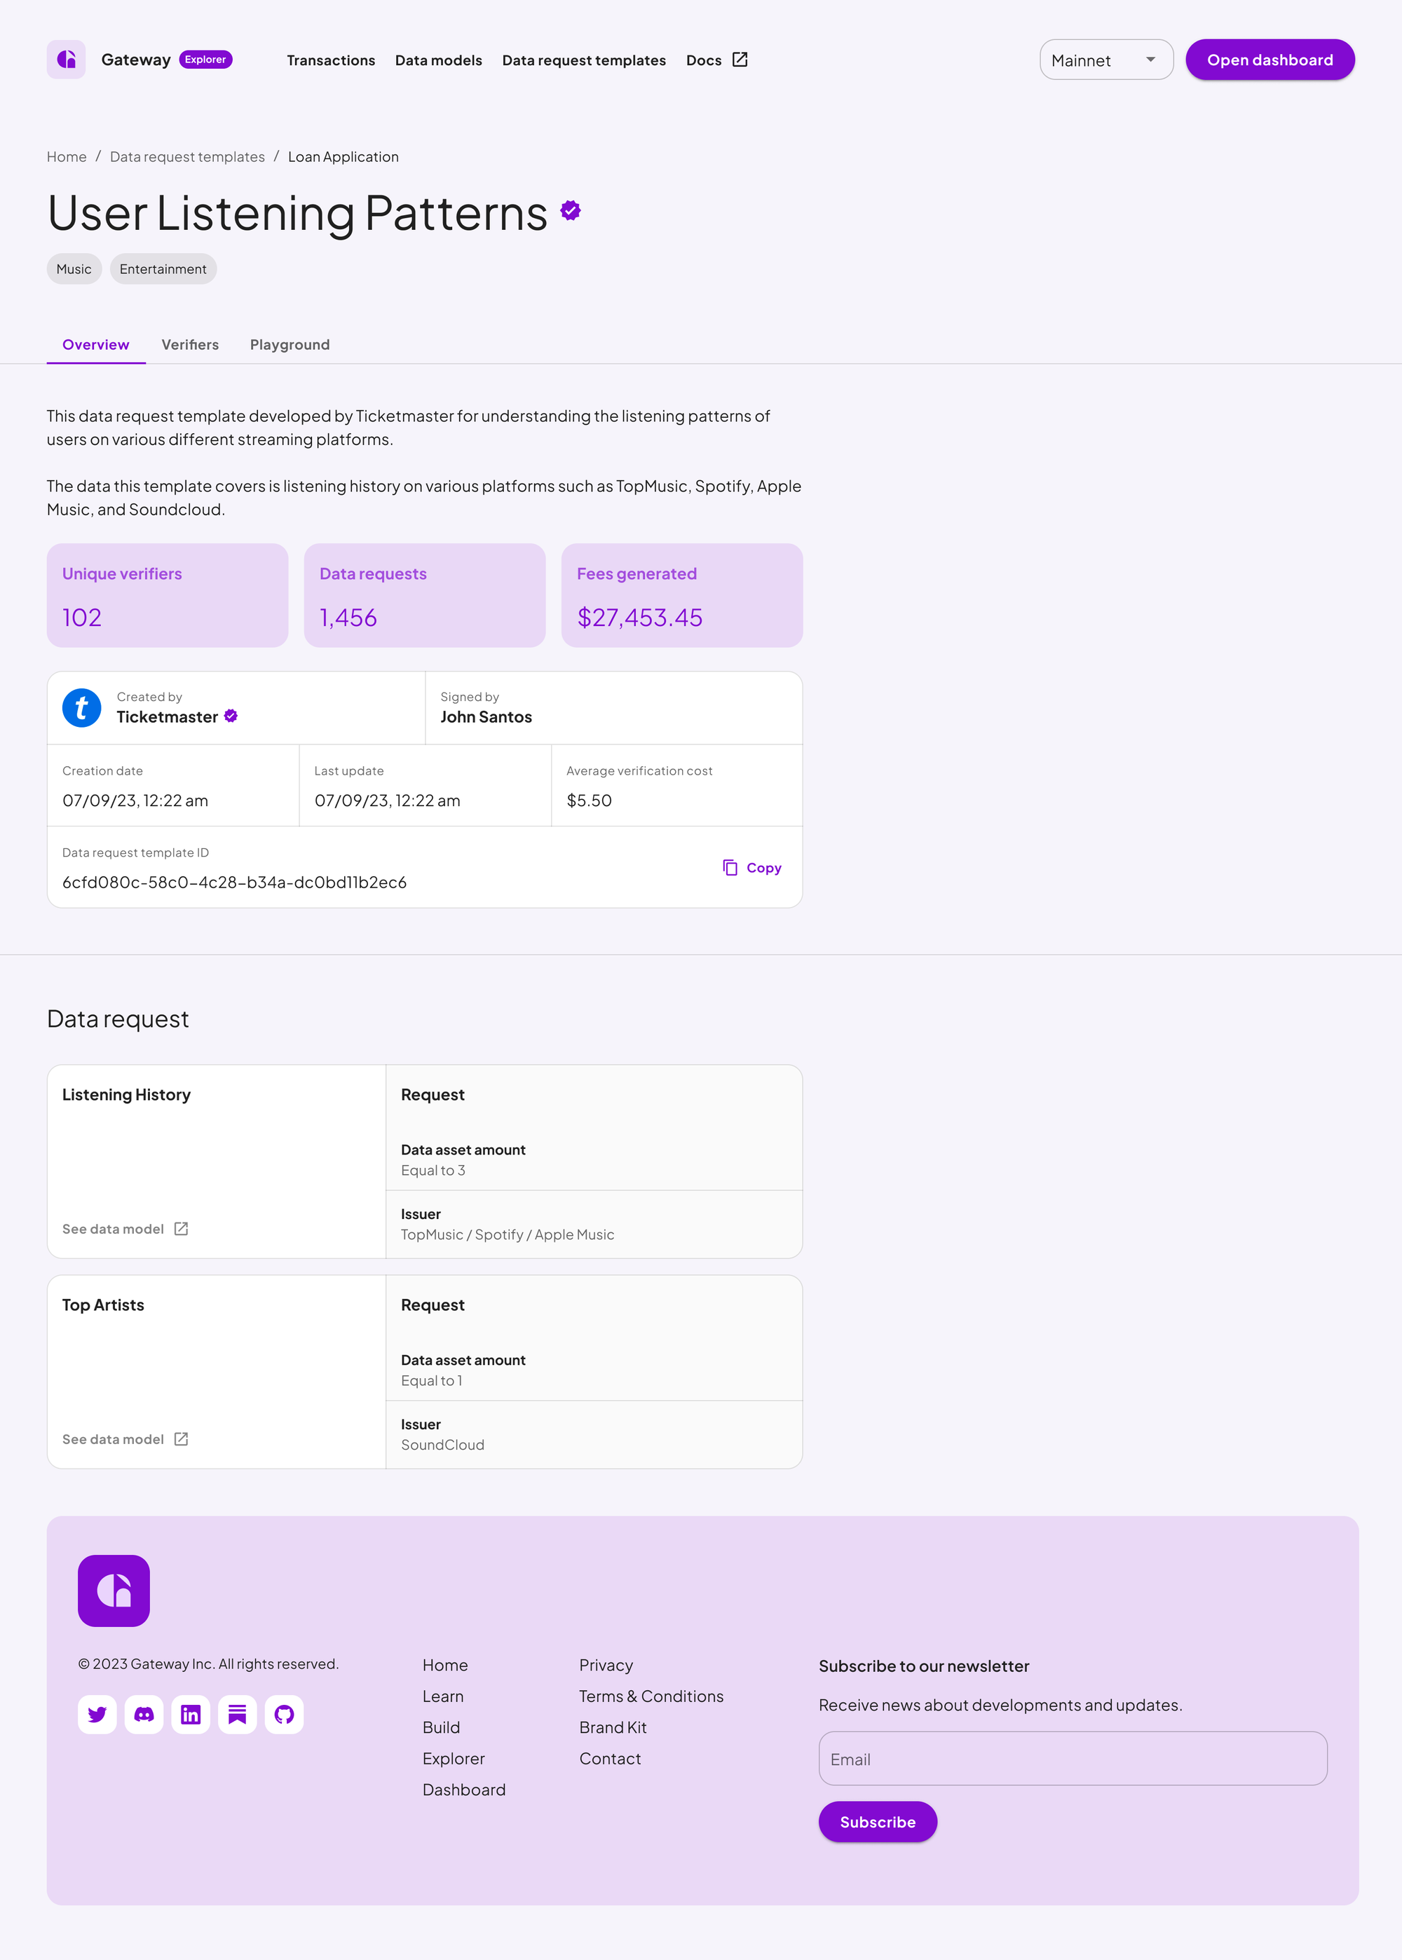Open the Mainnet network dropdown
Image resolution: width=1402 pixels, height=1960 pixels.
1106,60
